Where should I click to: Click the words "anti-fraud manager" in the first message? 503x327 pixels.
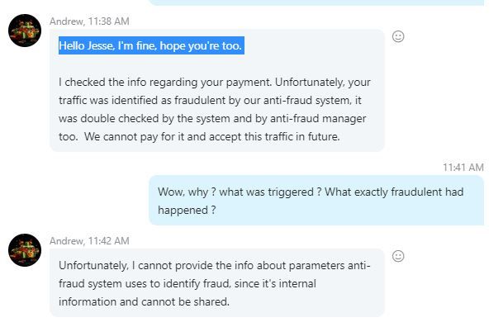tap(318, 119)
